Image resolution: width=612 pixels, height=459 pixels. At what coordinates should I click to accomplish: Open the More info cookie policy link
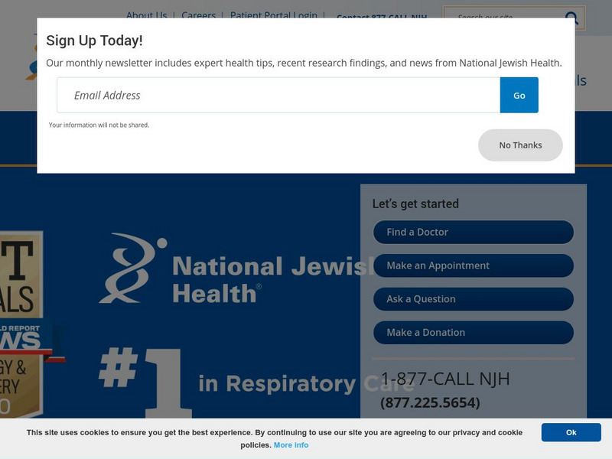coord(291,445)
